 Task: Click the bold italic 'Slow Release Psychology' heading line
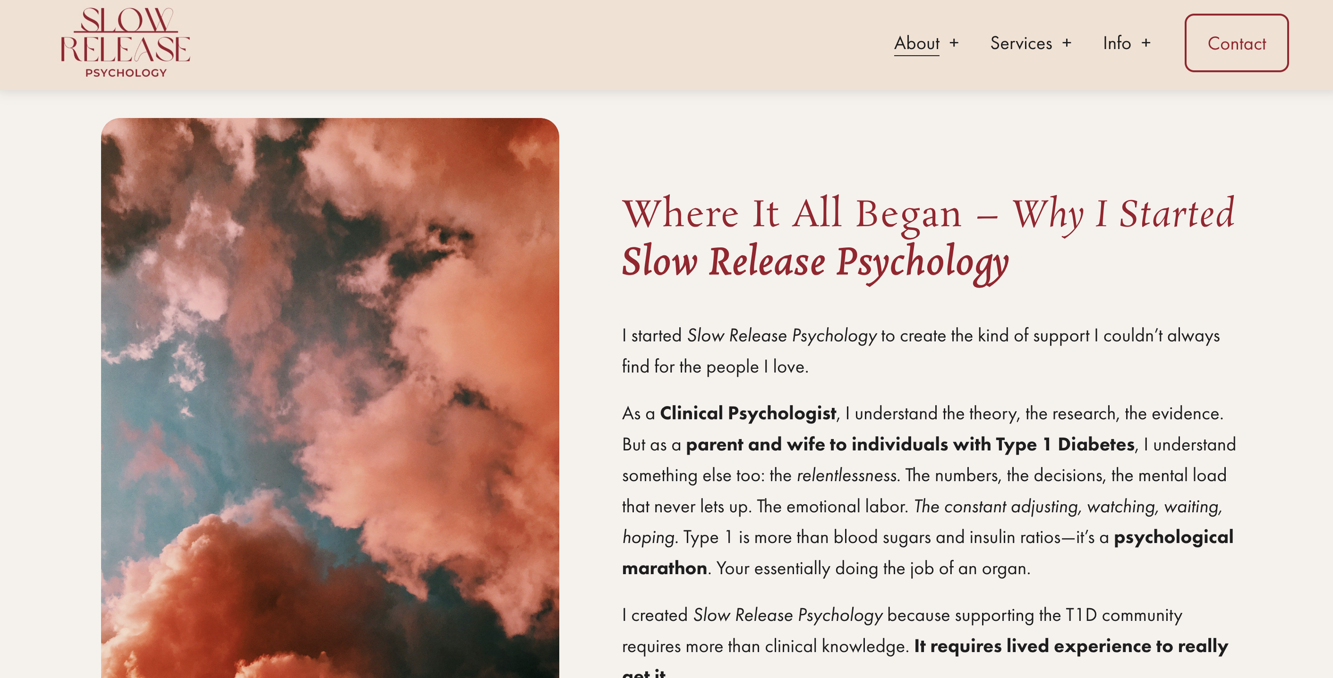coord(815,263)
